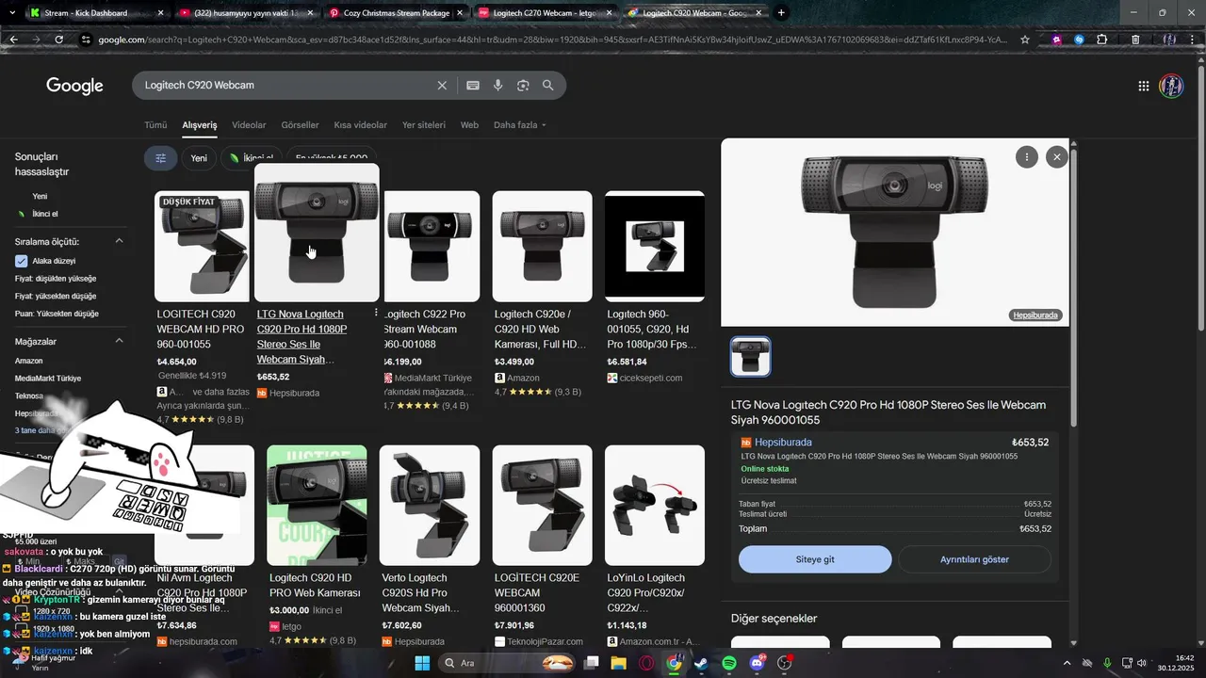The height and width of the screenshot is (678, 1206).
Task: Filter by the Amazon store
Action: click(x=28, y=361)
